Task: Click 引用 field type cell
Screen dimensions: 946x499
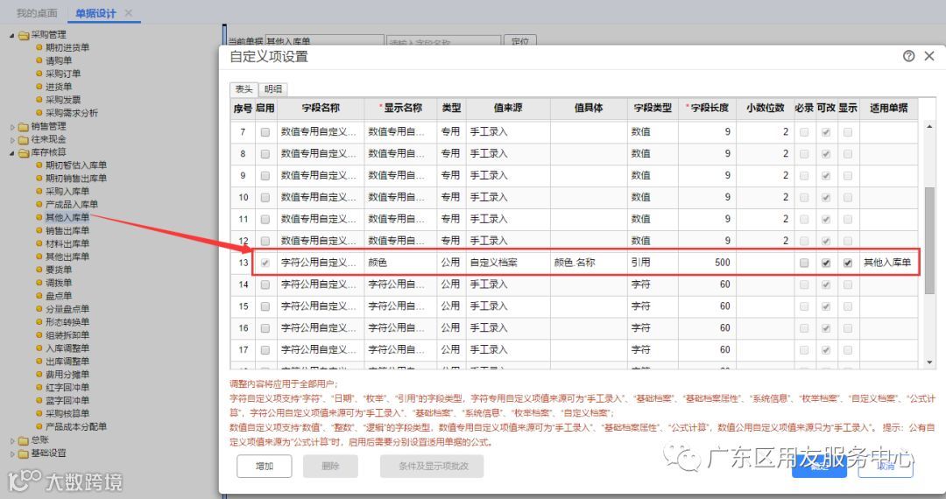Action: coord(653,263)
